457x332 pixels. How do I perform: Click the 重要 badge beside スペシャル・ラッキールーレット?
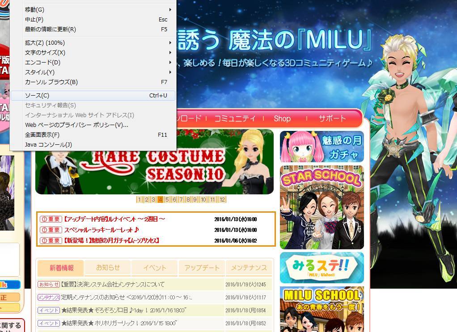tap(51, 230)
